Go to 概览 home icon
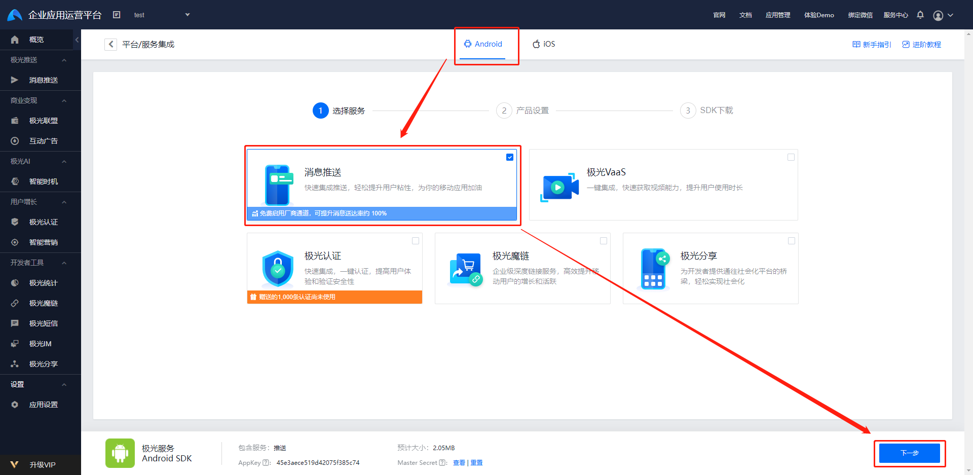 pos(15,40)
